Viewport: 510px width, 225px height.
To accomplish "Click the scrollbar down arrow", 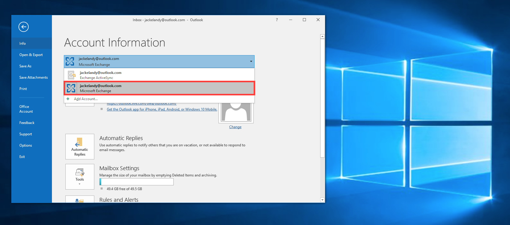I will pos(322,200).
